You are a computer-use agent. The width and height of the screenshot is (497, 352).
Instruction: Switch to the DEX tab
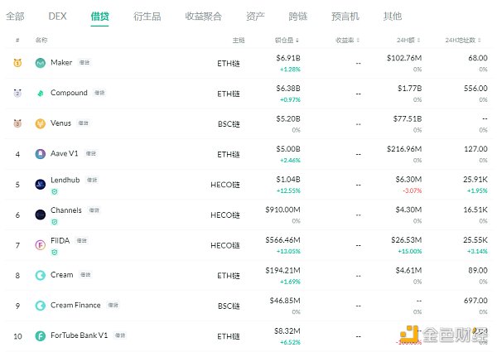pyautogui.click(x=57, y=16)
